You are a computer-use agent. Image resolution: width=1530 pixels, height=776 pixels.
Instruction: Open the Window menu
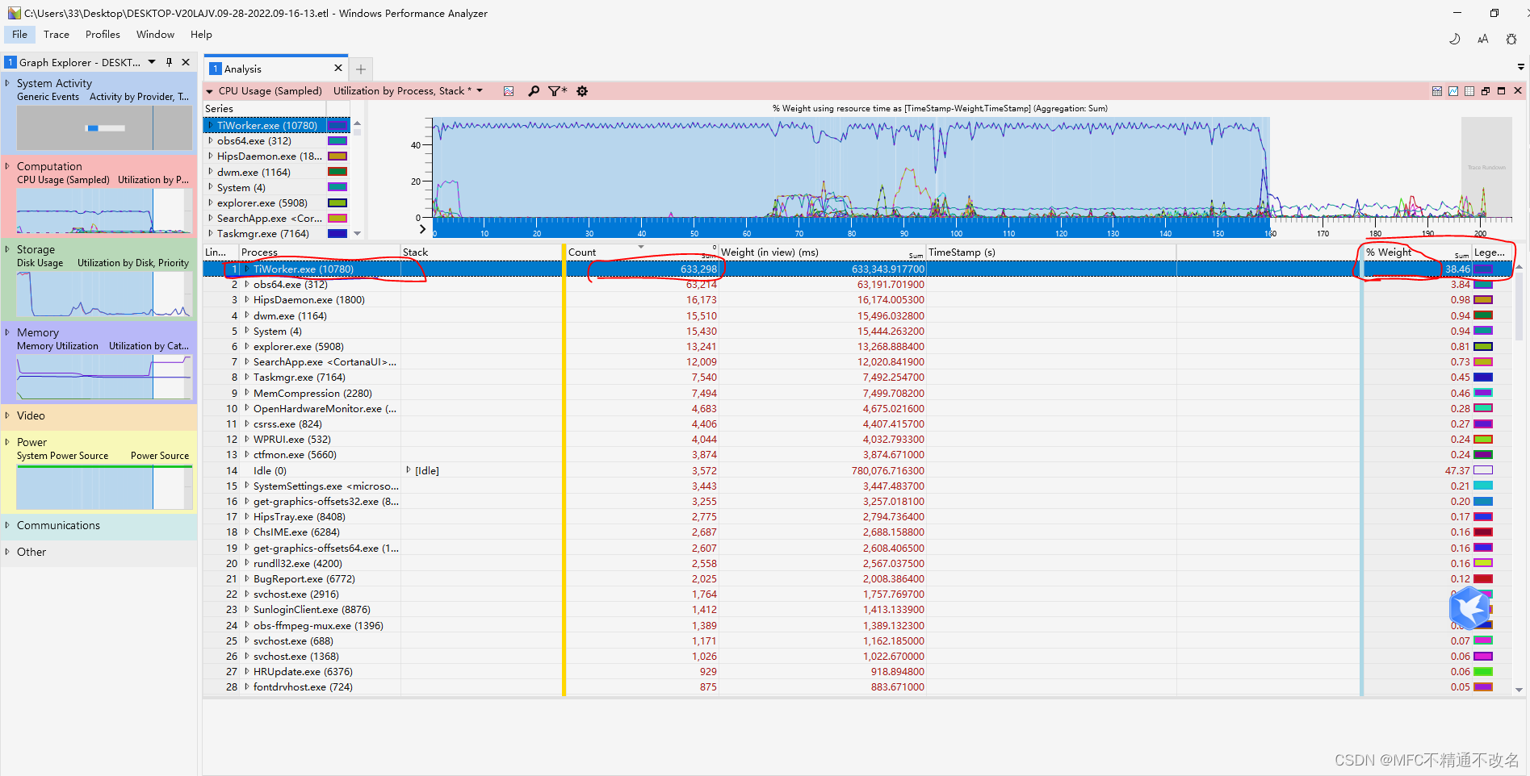point(155,35)
